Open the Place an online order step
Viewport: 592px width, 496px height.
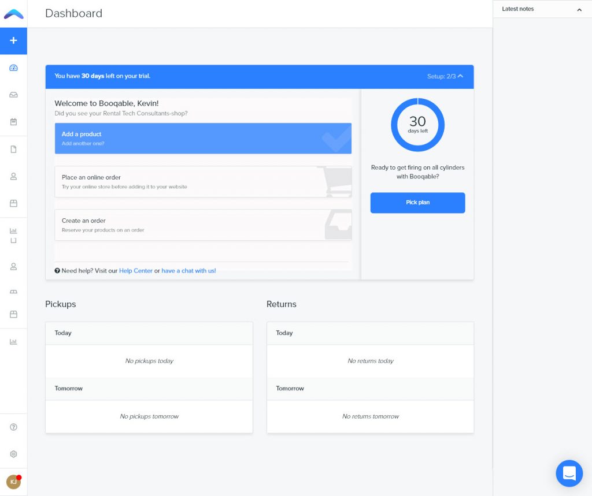tap(203, 181)
